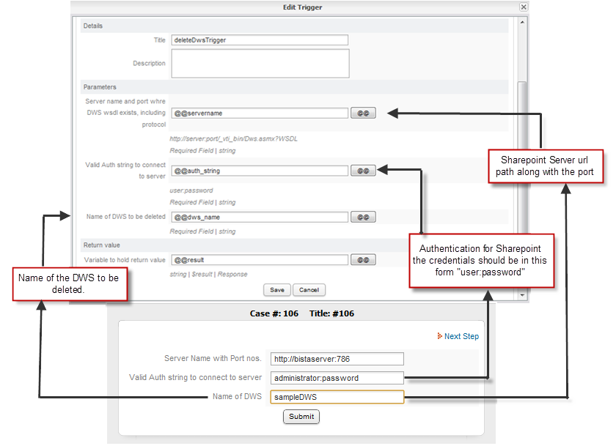Cancel editing the trigger
The height and width of the screenshot is (446, 616).
309,290
